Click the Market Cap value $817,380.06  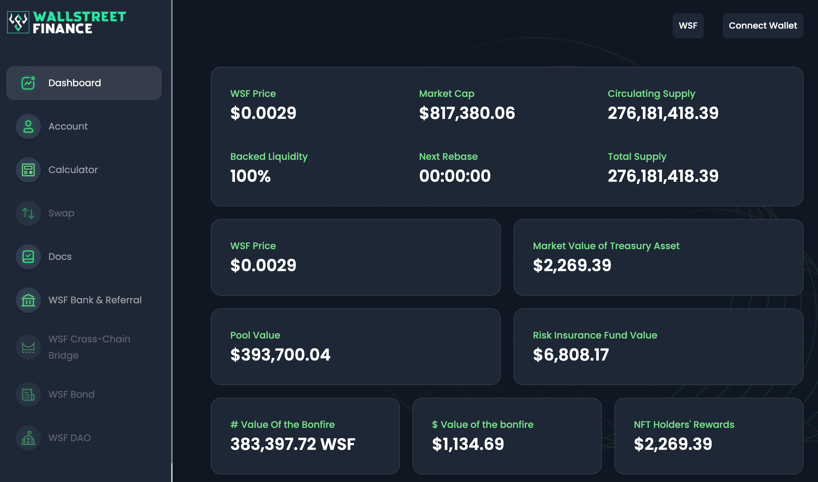pos(467,113)
